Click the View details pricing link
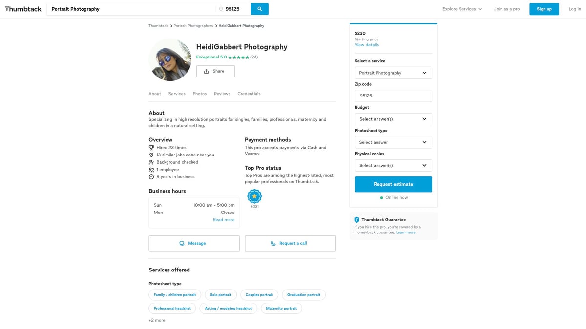The height and width of the screenshot is (329, 586). pos(367,45)
